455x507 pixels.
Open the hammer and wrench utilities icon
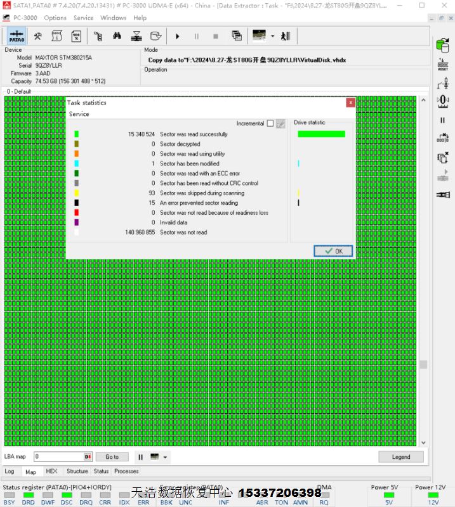38,36
